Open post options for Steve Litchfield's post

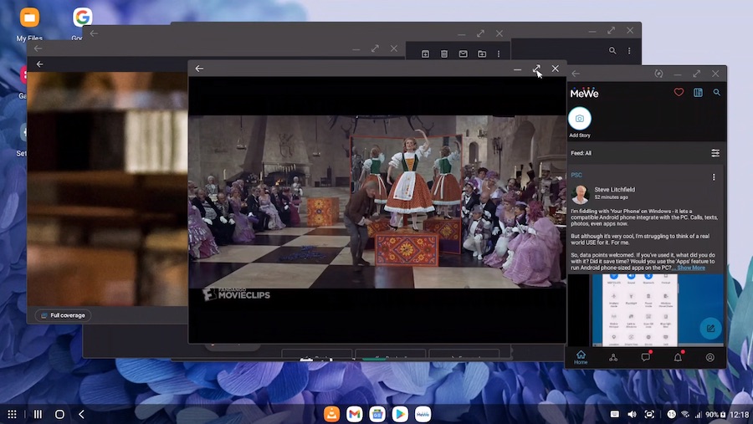point(714,177)
